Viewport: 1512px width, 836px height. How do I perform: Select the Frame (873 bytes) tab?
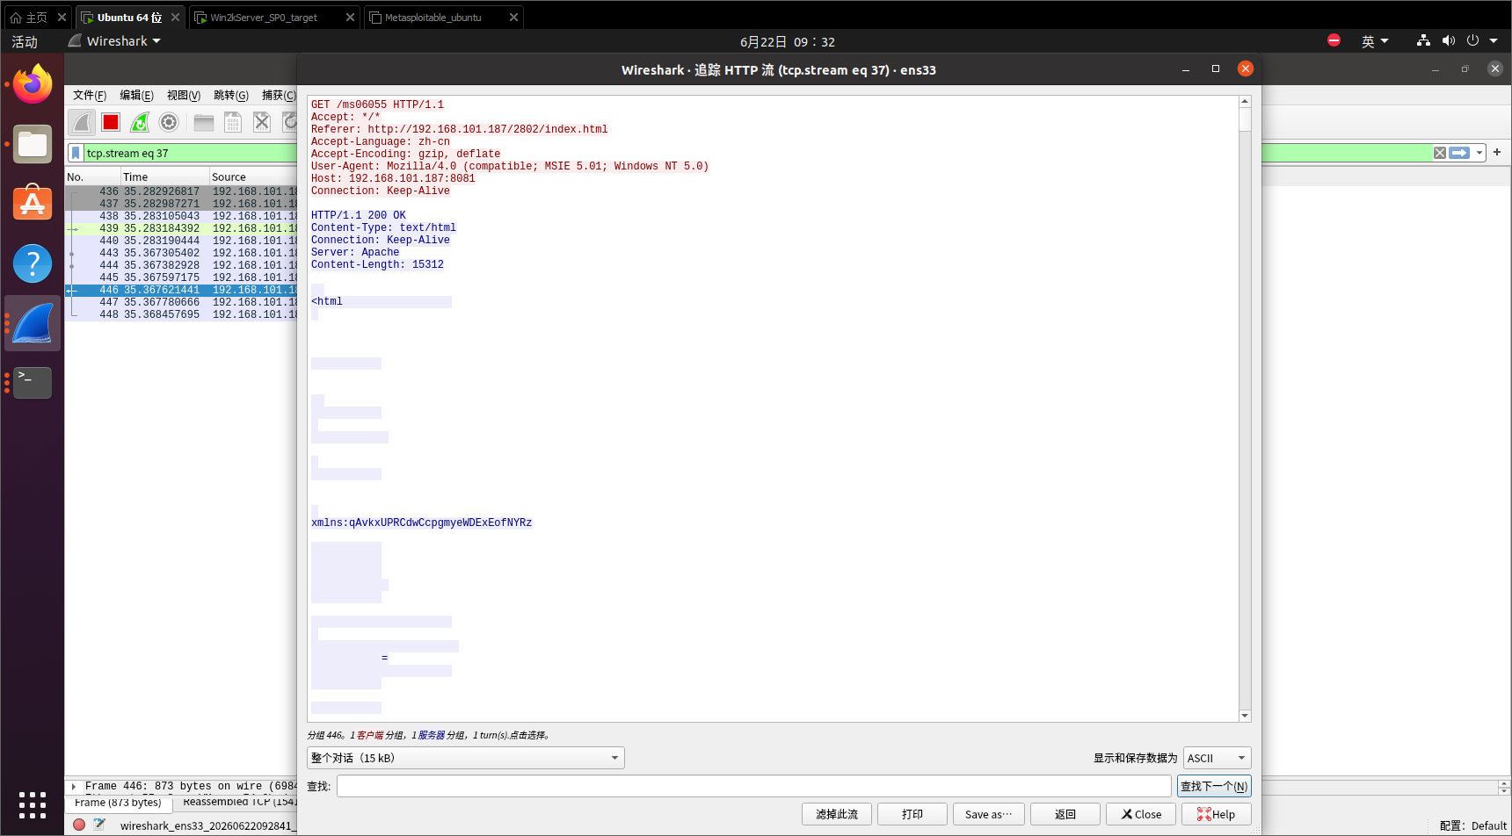click(x=118, y=804)
